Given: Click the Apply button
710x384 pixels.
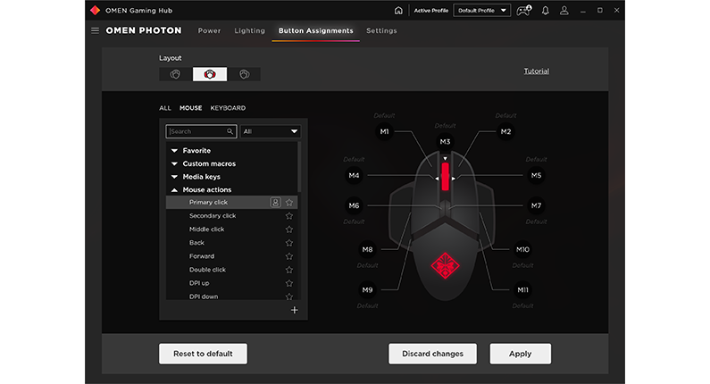Looking at the screenshot, I should pyautogui.click(x=521, y=354).
